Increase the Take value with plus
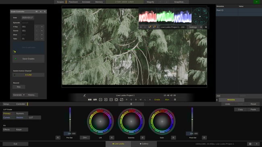This screenshot has height=147, width=262. [42, 39]
